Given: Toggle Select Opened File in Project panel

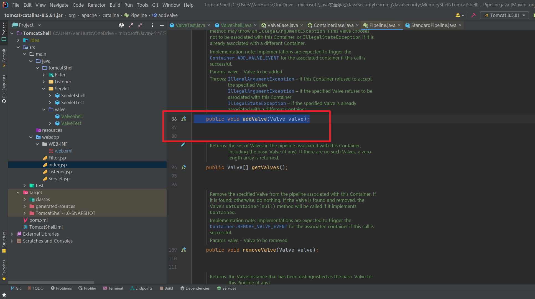Looking at the screenshot, I should tap(121, 25).
